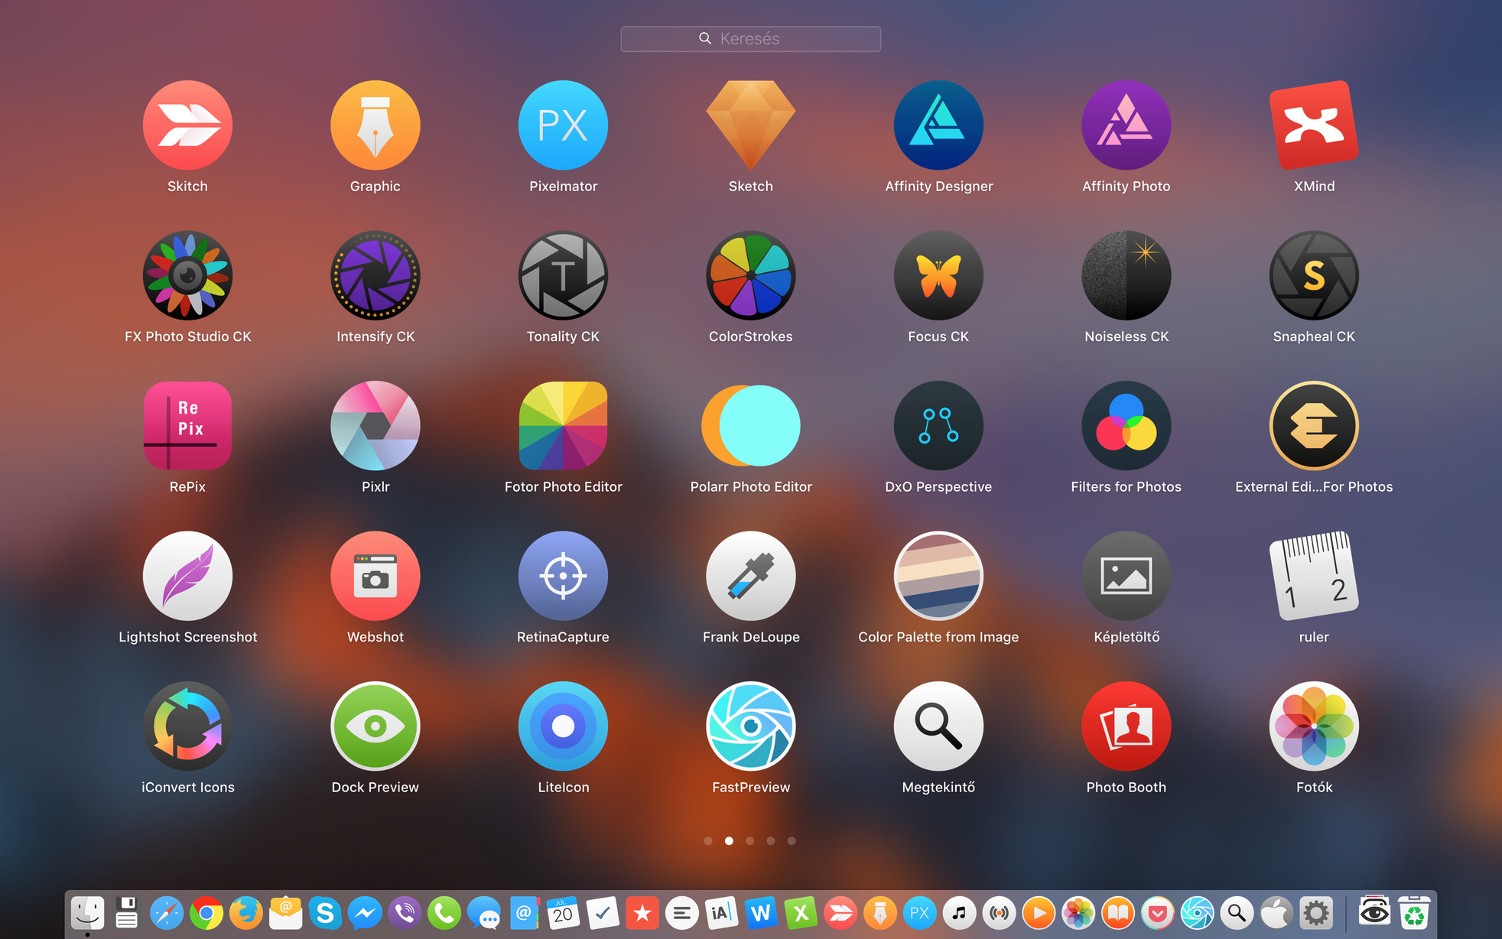Open Filters for Photos
The image size is (1502, 939).
[x=1126, y=426]
